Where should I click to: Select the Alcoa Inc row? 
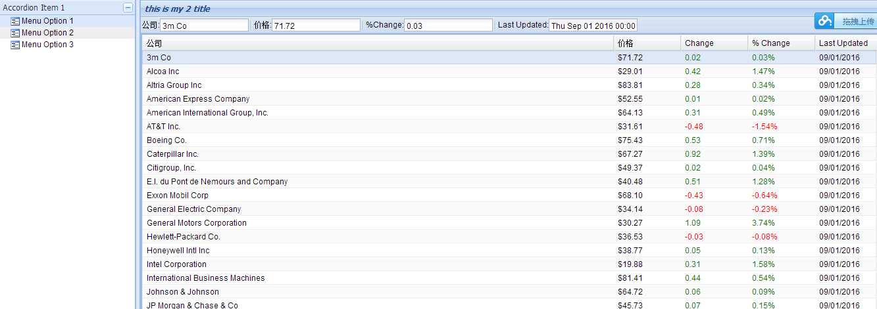click(x=509, y=72)
